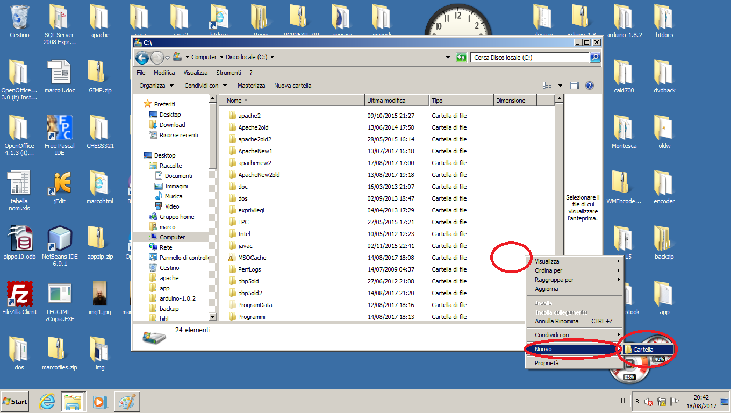Open Internet Explorer from the taskbar

[48, 402]
